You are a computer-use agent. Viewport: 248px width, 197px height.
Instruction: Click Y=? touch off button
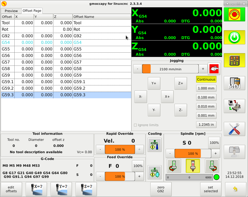point(61,189)
